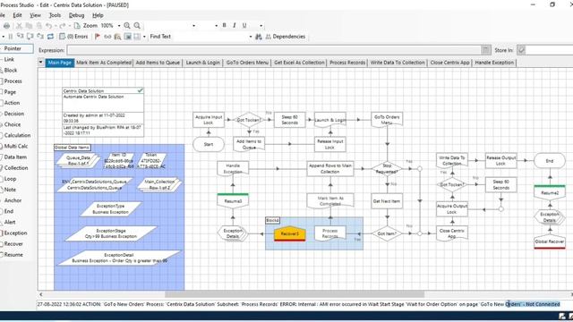Open the page list dropdown before Main Page
The height and width of the screenshot is (322, 573).
coord(40,63)
